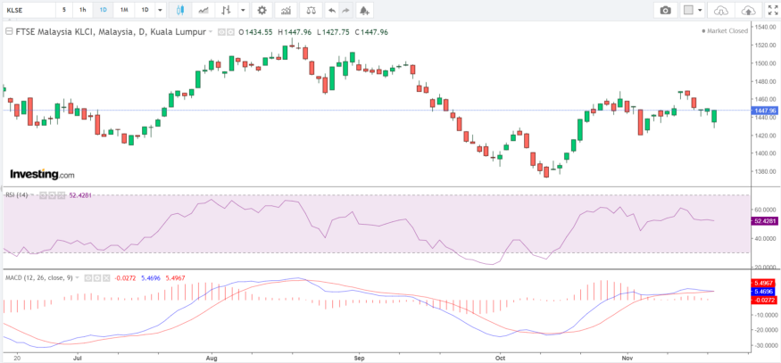781x363 pixels.
Task: Open the indicators panel icon
Action: (x=286, y=10)
